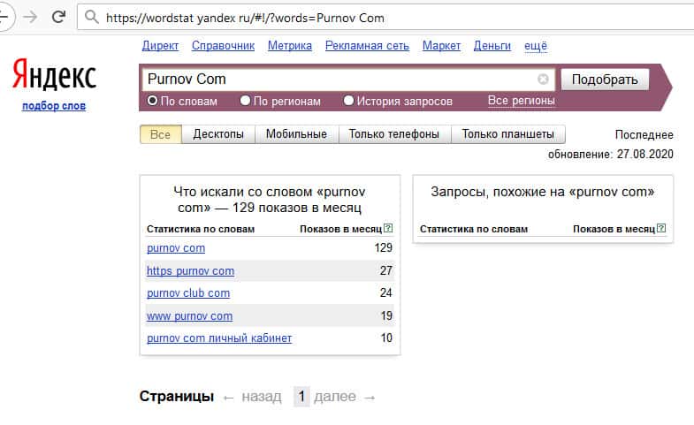Click help icon in similar queries table header
Image resolution: width=694 pixels, height=425 pixels.
click(661, 229)
